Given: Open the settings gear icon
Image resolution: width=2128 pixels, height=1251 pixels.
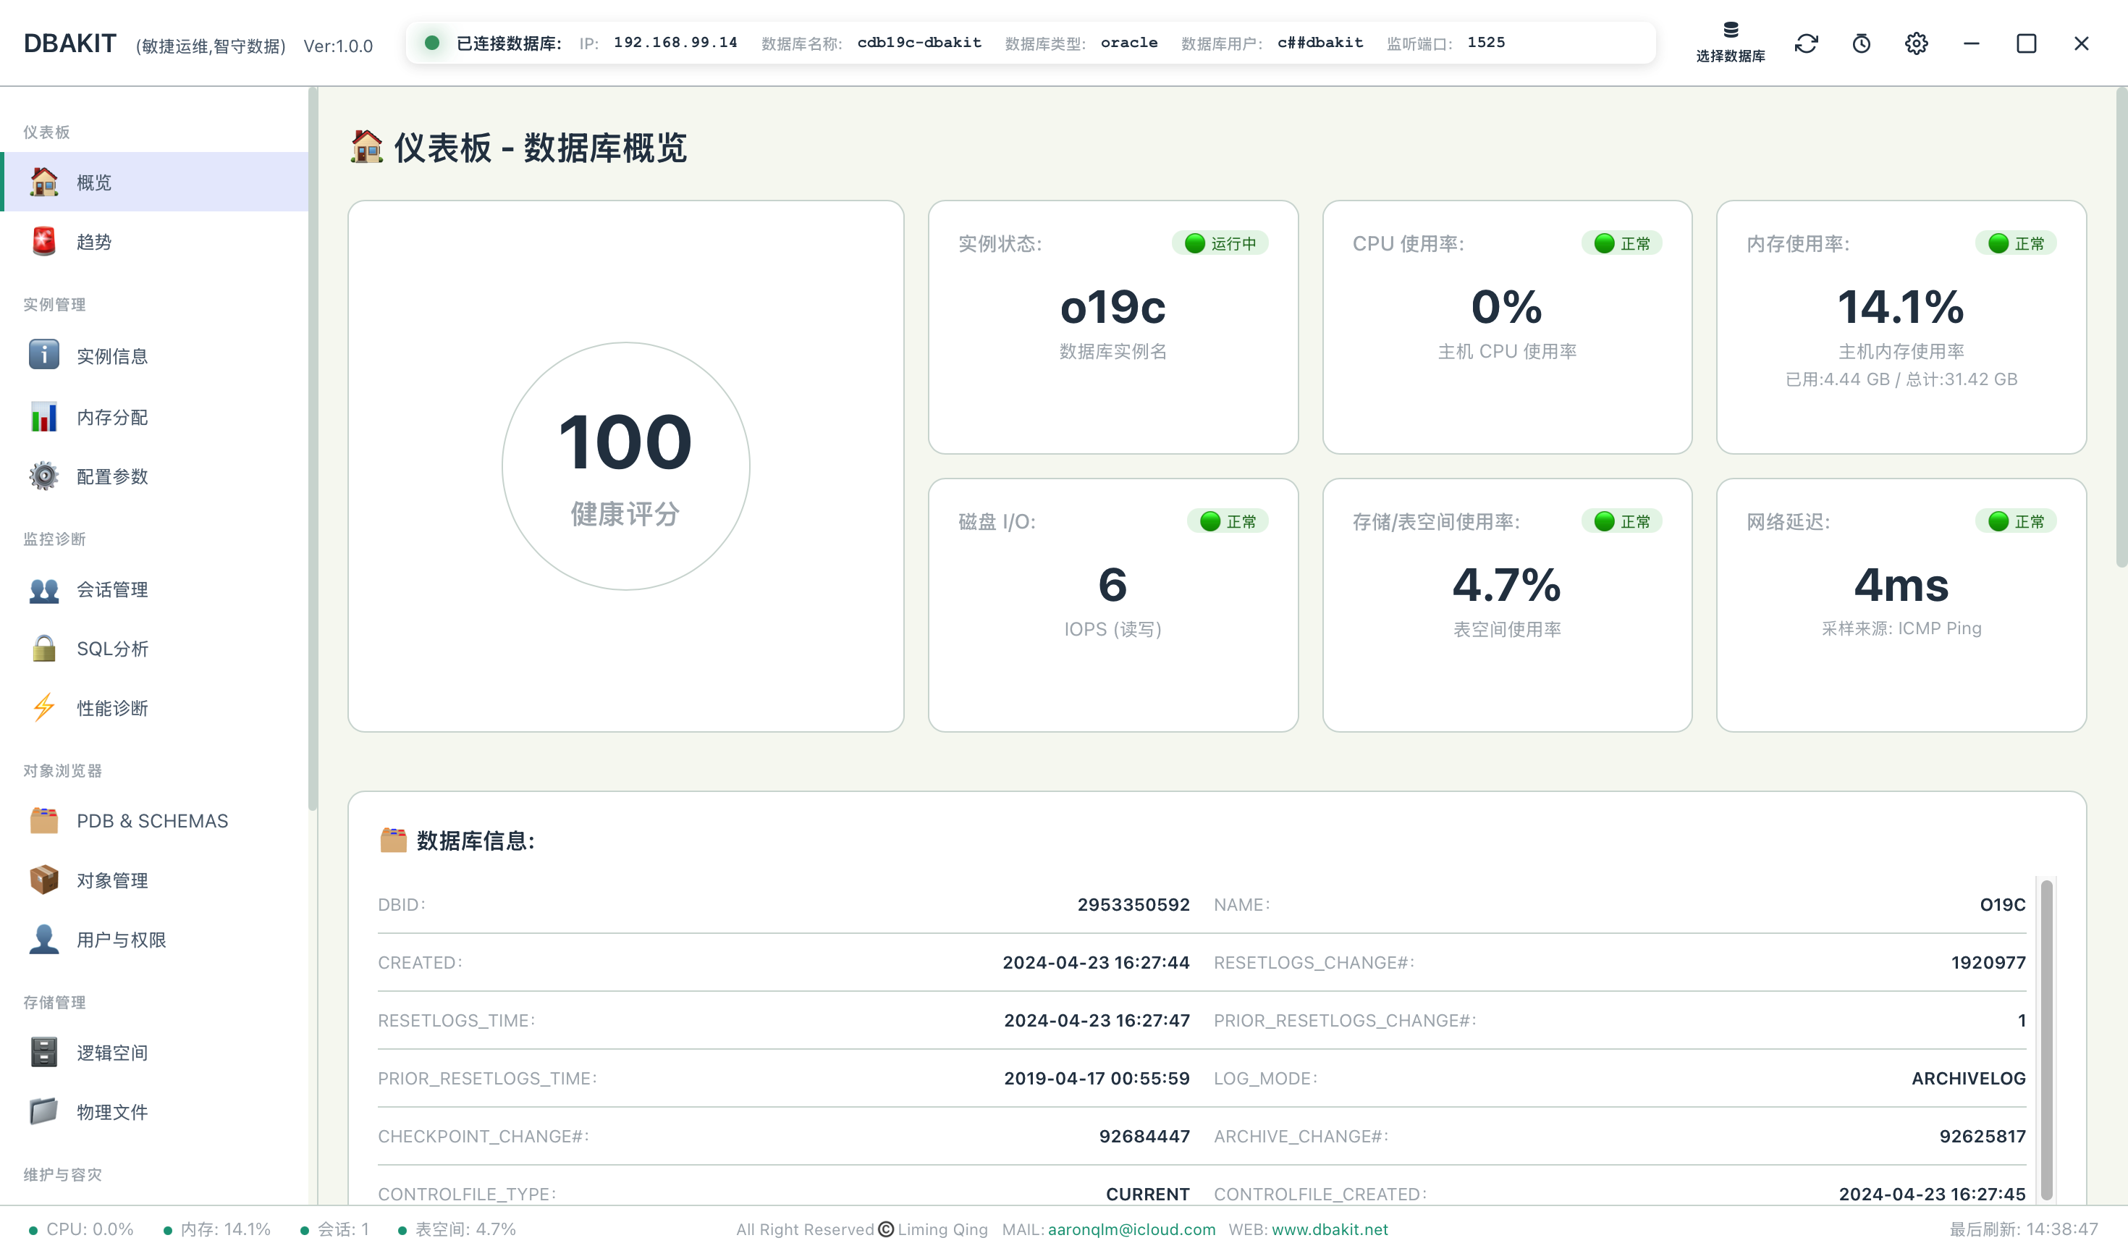Looking at the screenshot, I should click(x=1916, y=43).
